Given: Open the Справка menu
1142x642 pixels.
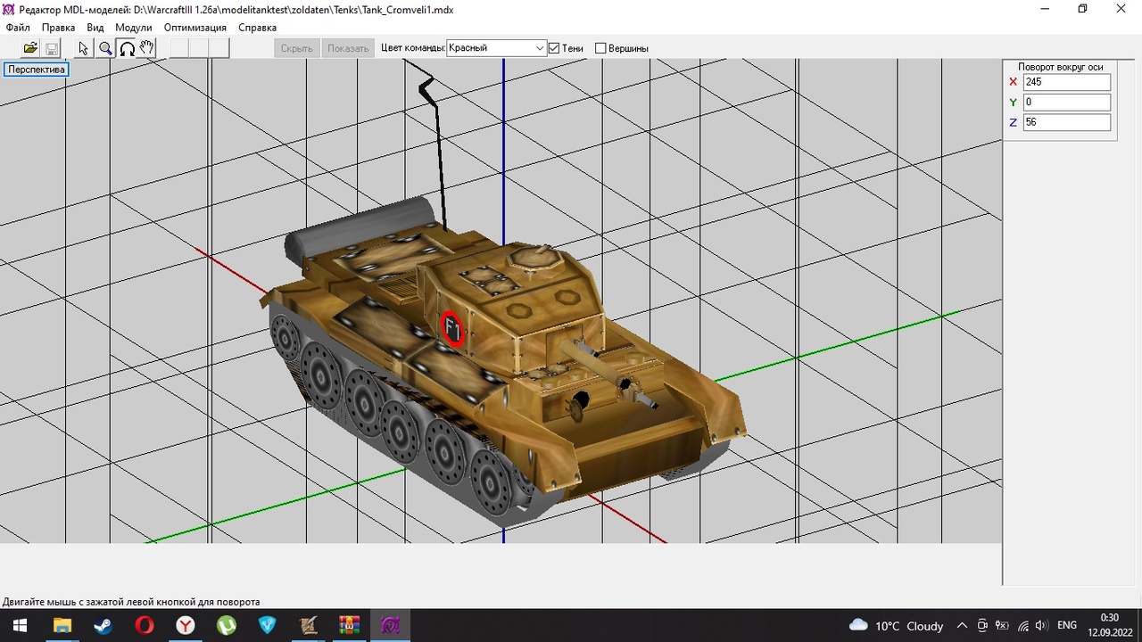Looking at the screenshot, I should tap(258, 28).
